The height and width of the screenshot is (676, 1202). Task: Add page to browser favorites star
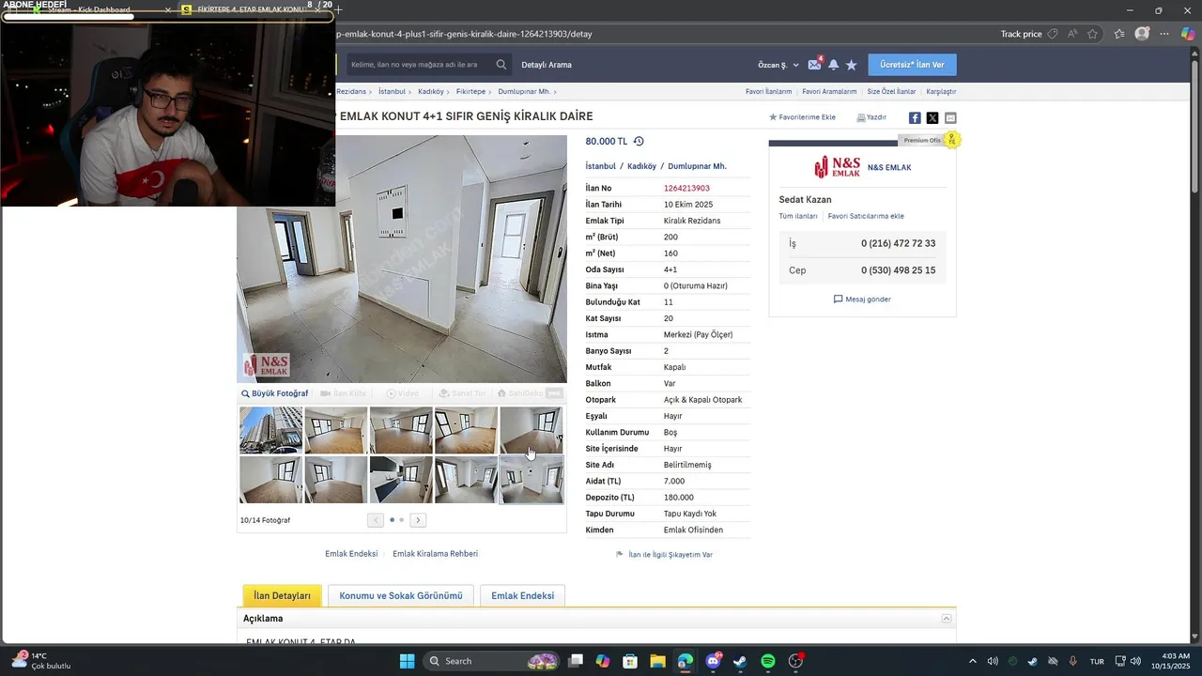pos(1093,34)
